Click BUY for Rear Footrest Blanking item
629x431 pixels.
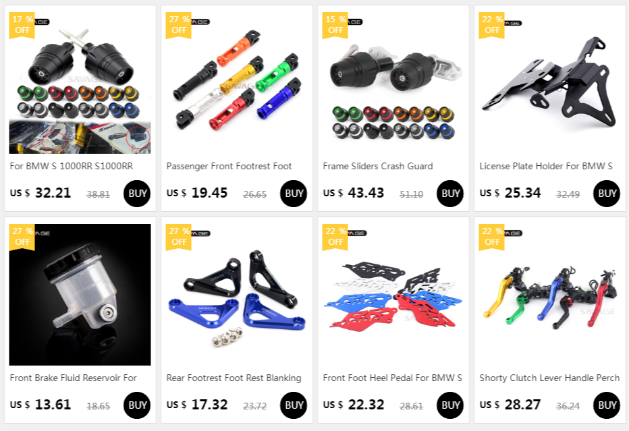click(293, 405)
